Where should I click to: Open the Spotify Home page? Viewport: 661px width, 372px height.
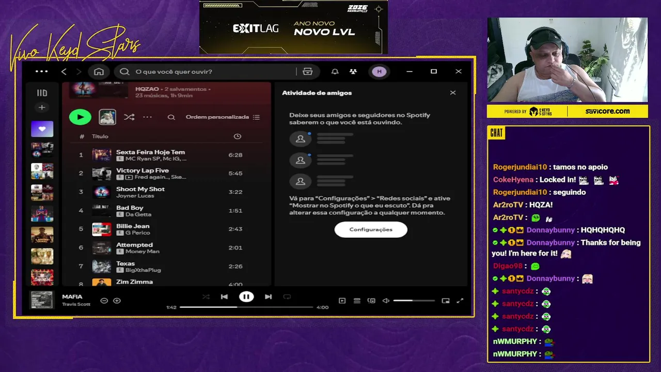(x=99, y=71)
